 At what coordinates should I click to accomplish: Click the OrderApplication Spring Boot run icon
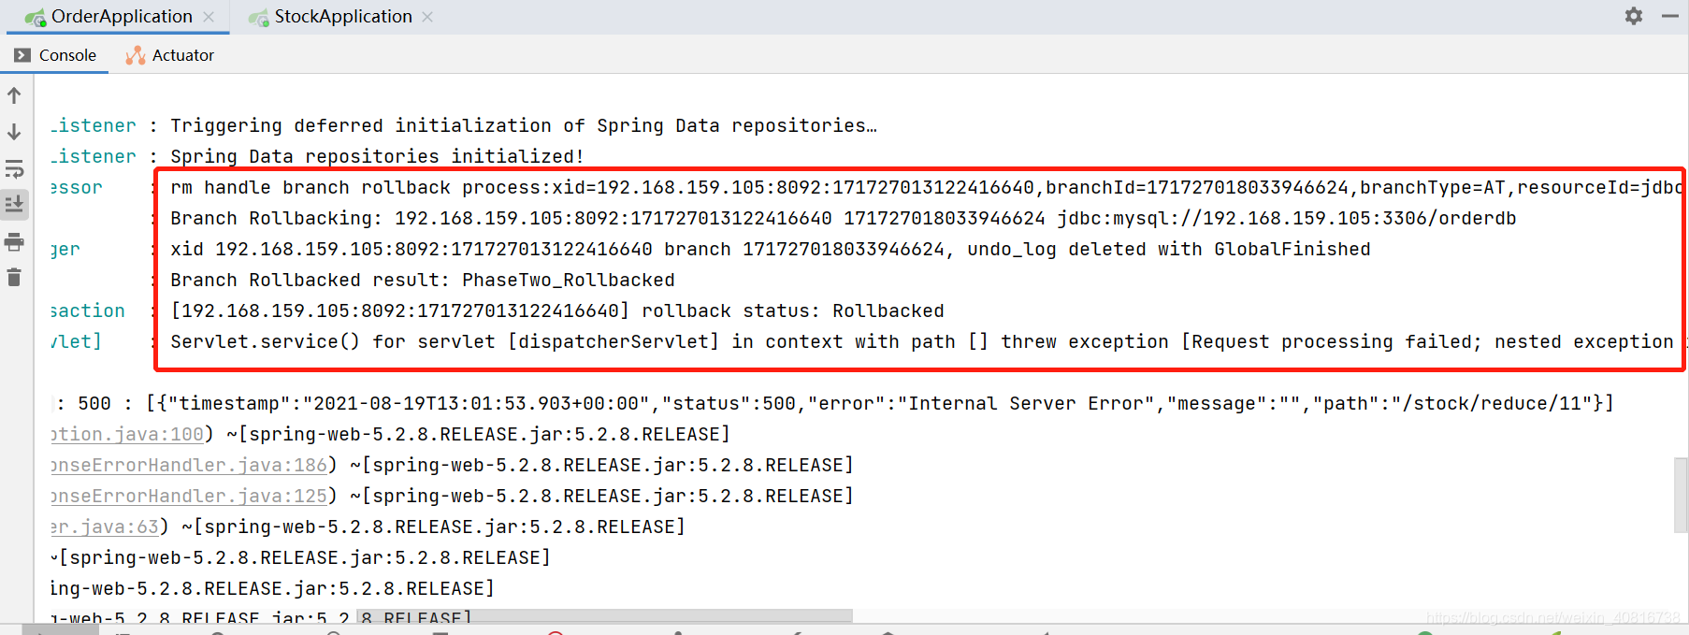pyautogui.click(x=36, y=17)
